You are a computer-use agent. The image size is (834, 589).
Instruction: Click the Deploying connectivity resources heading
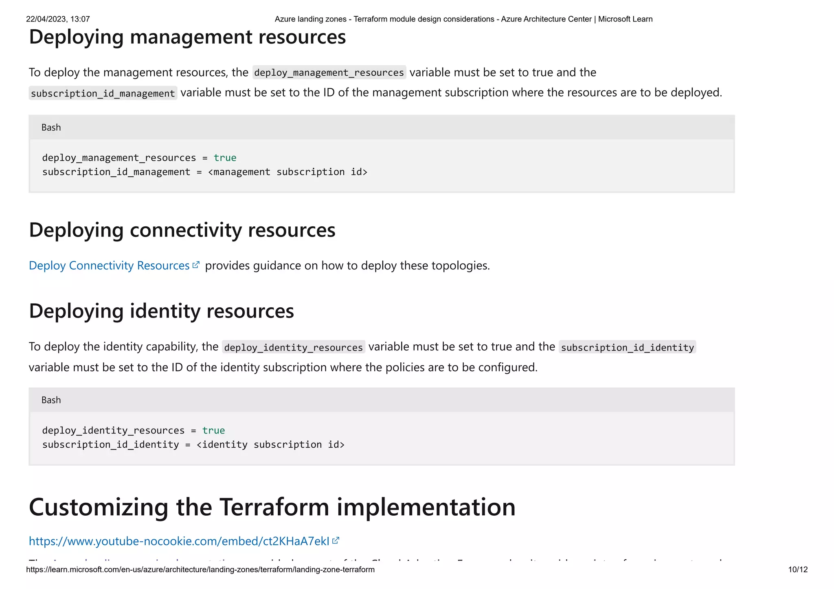tap(182, 230)
